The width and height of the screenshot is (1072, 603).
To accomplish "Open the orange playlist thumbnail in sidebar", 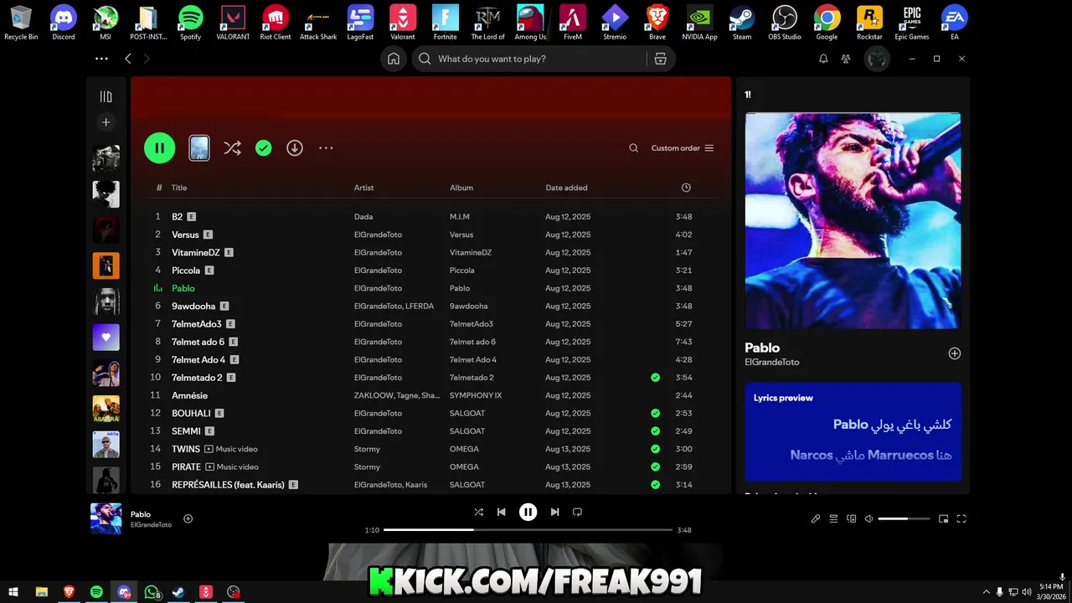I will coord(106,265).
